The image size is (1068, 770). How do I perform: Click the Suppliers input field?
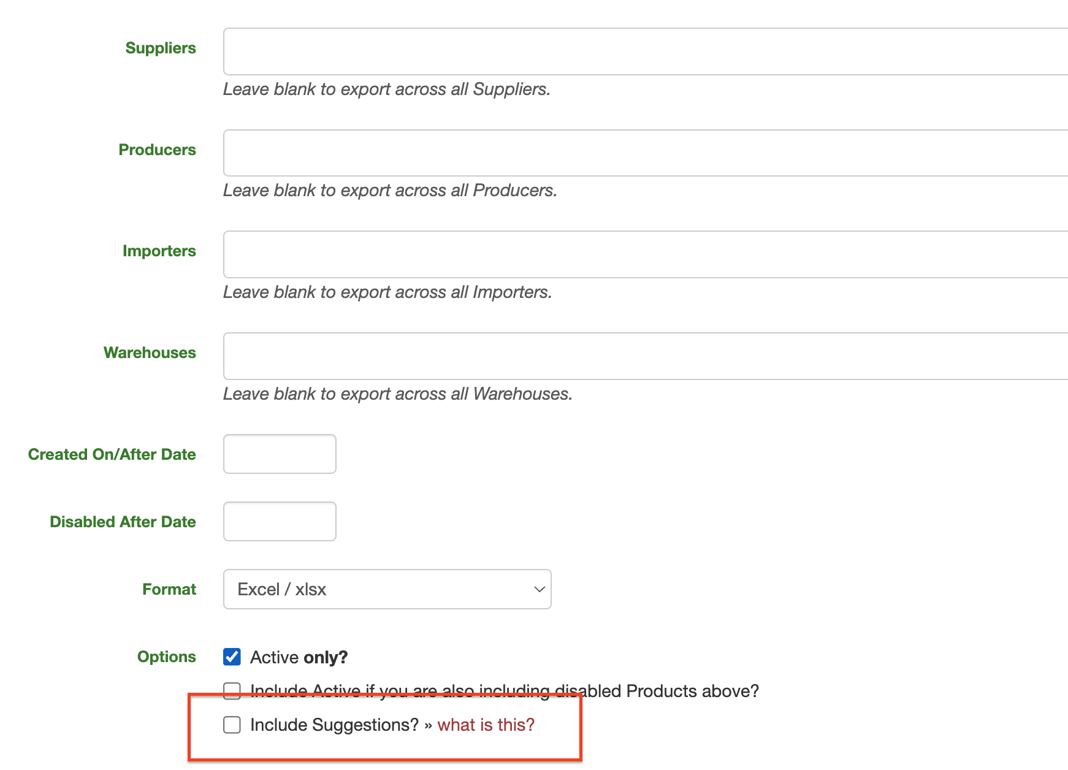646,51
